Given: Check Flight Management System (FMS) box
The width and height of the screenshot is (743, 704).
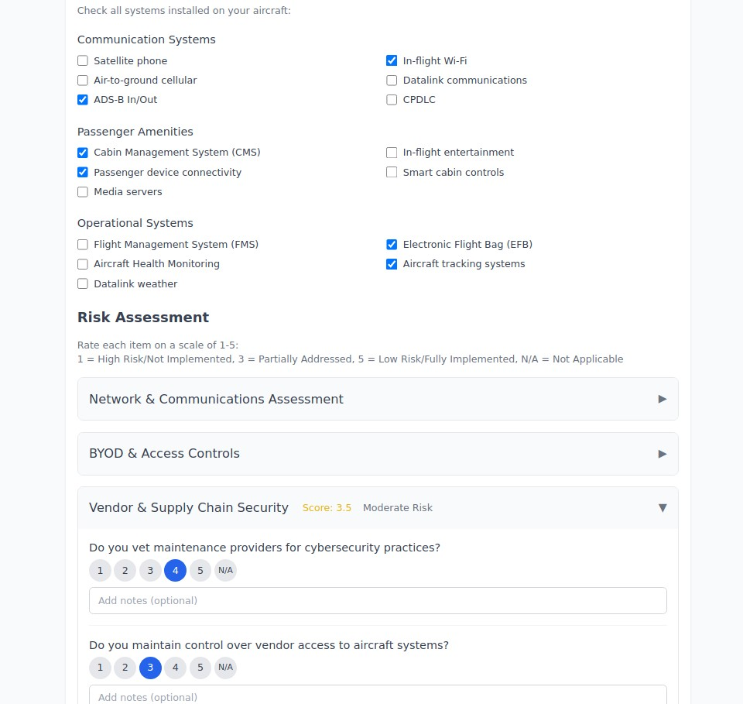Looking at the screenshot, I should tap(83, 245).
